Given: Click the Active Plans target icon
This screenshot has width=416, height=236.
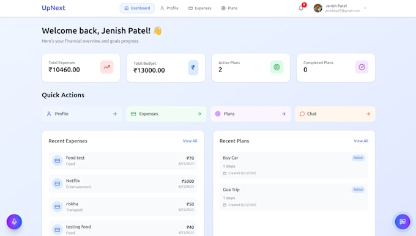Looking at the screenshot, I should [277, 67].
